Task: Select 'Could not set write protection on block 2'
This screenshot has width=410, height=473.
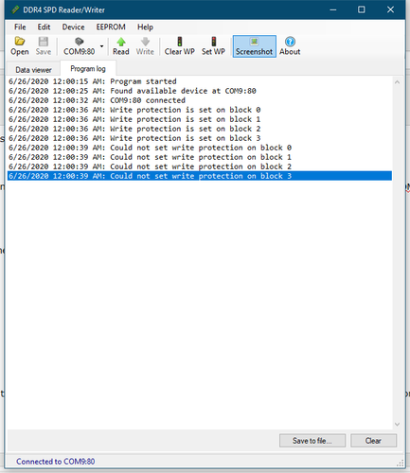Action: pos(200,166)
